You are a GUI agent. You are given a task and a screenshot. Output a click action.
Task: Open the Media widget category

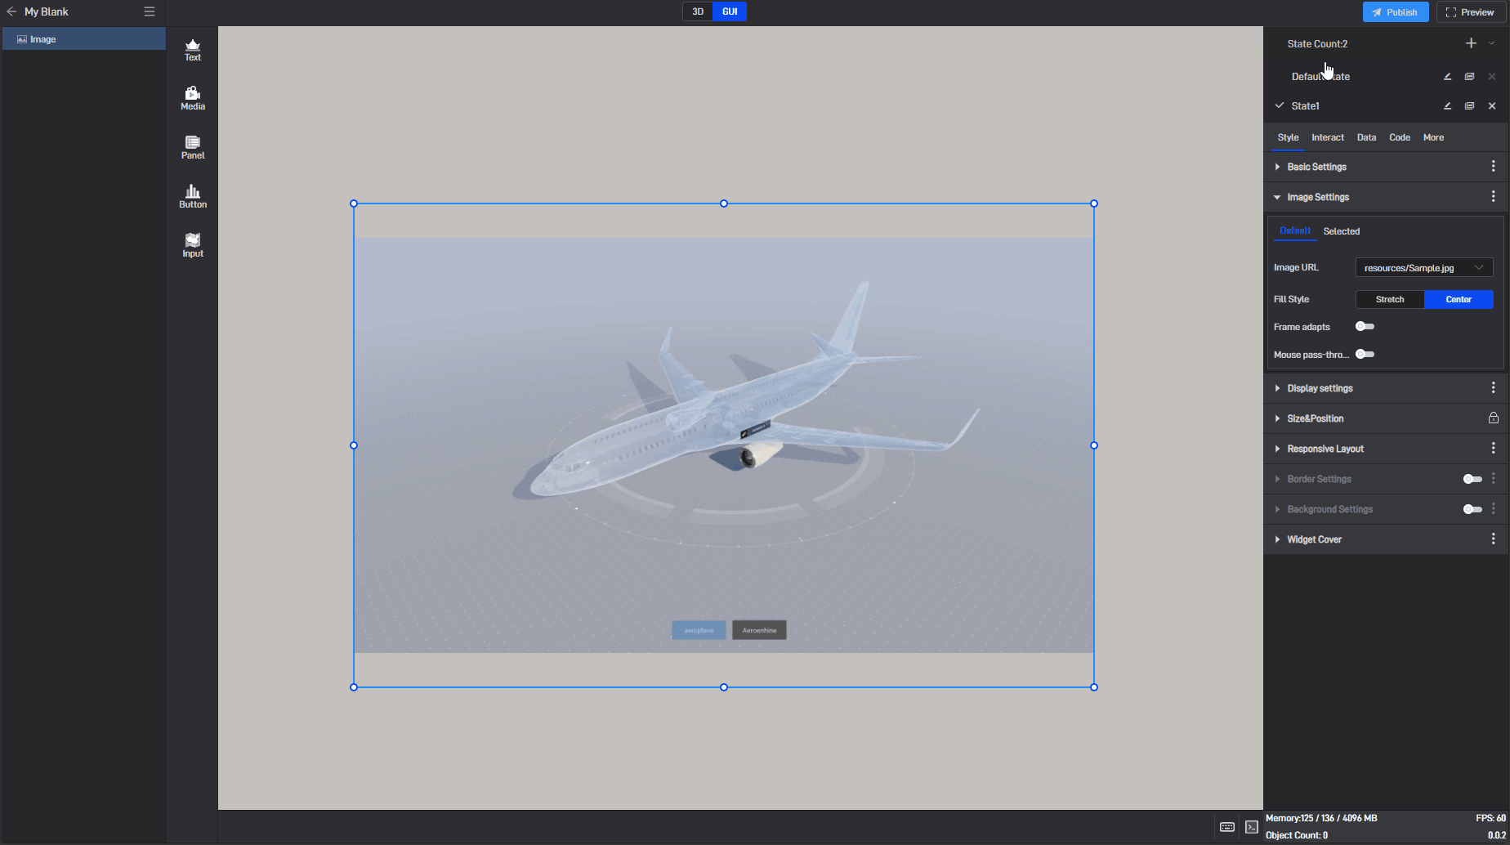[x=193, y=99]
